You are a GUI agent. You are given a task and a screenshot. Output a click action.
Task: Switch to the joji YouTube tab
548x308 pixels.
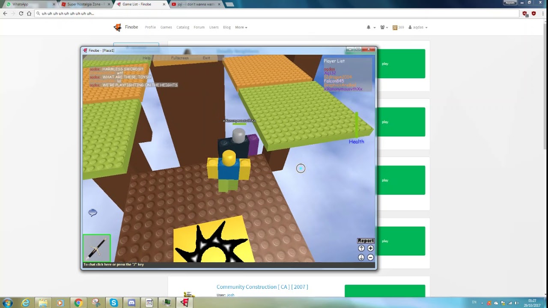195,4
